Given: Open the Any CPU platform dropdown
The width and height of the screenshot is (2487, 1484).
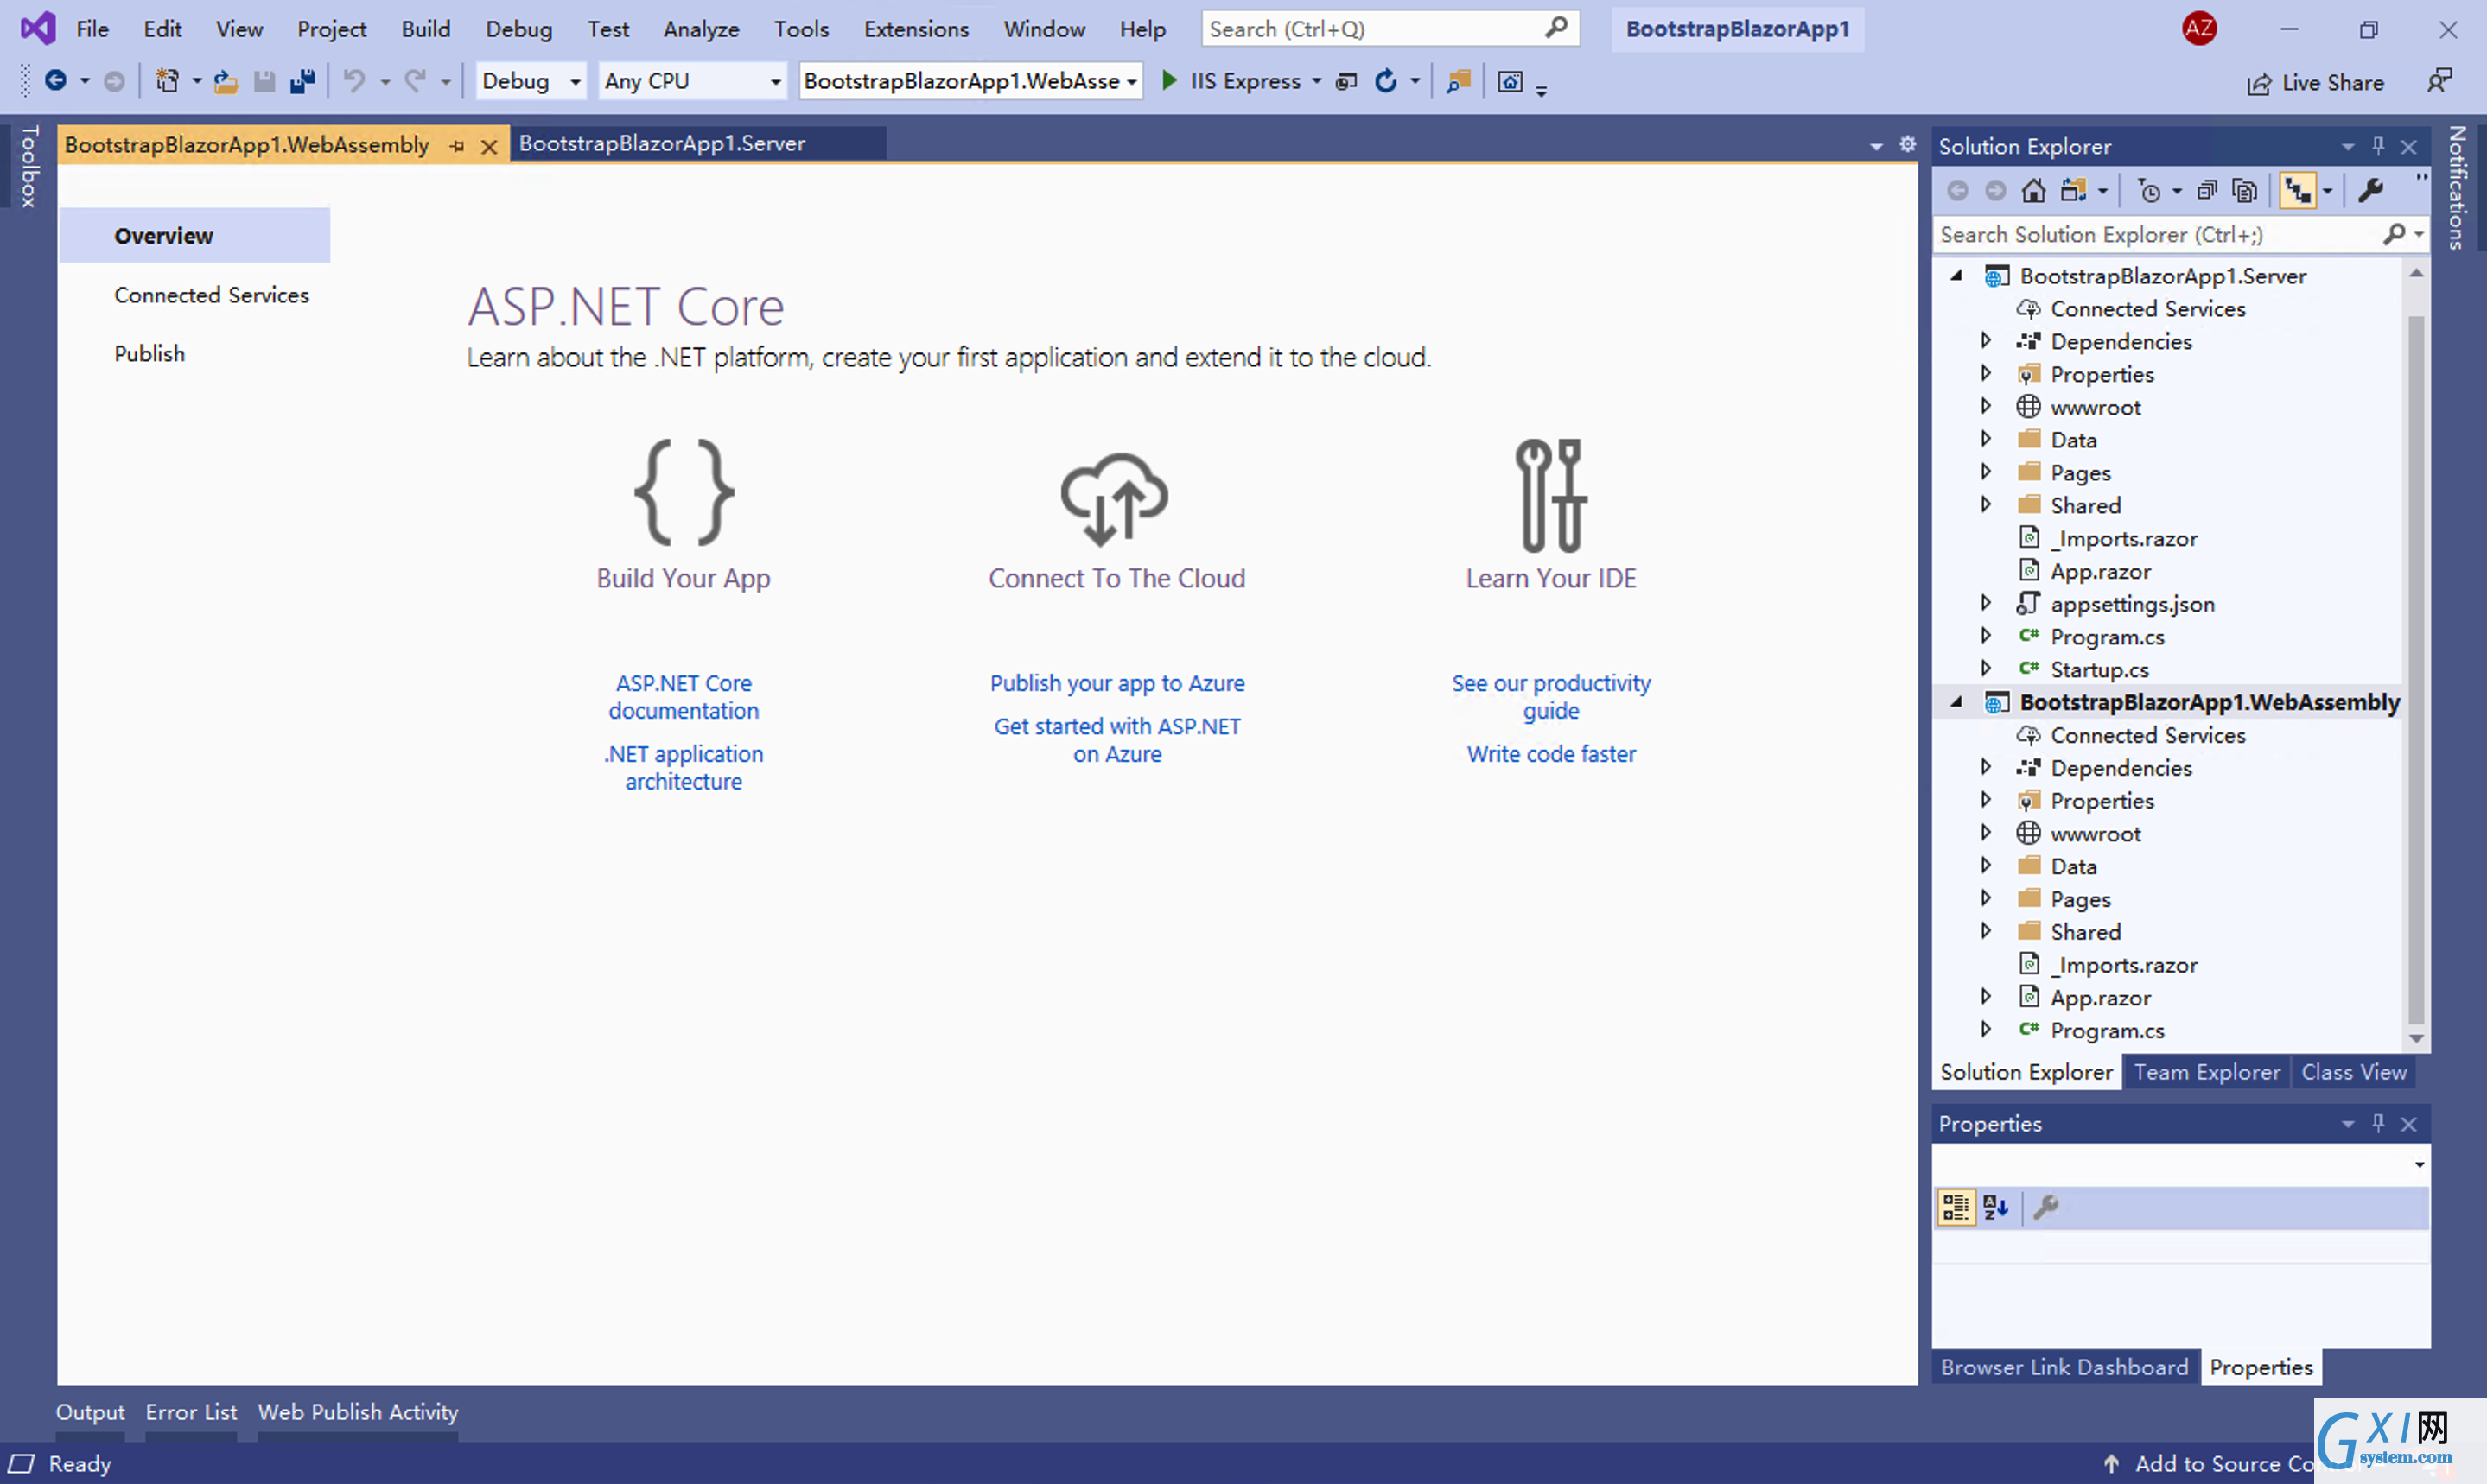Looking at the screenshot, I should [775, 82].
